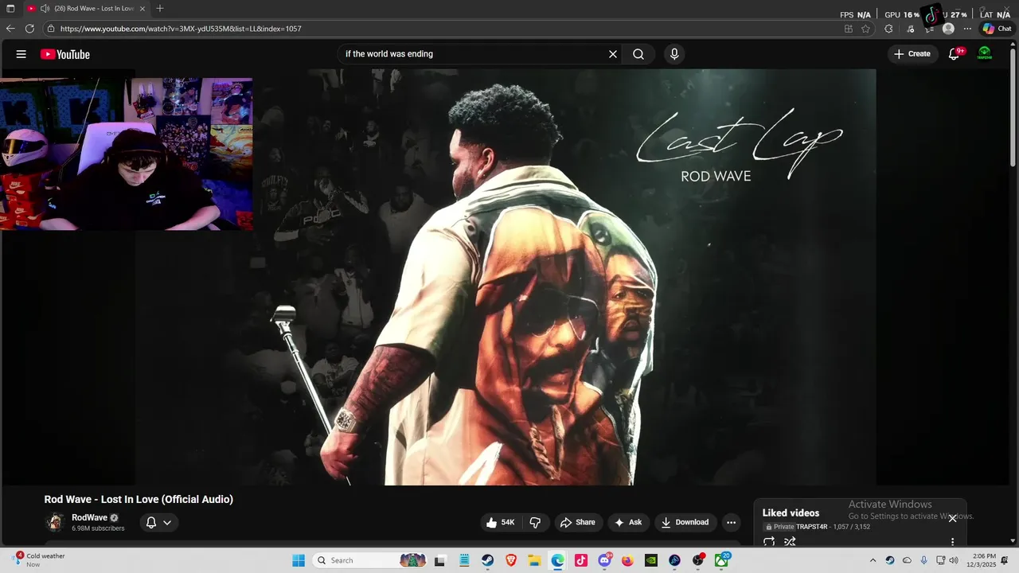Open the Liked videos playlist title
The image size is (1019, 573).
(x=791, y=513)
